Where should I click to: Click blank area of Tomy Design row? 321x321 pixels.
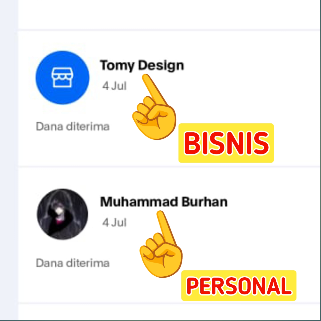(x=251, y=83)
